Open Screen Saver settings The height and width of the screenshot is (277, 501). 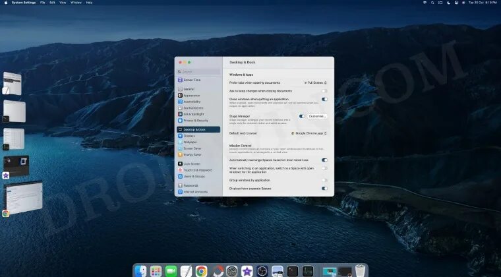[x=198, y=148]
